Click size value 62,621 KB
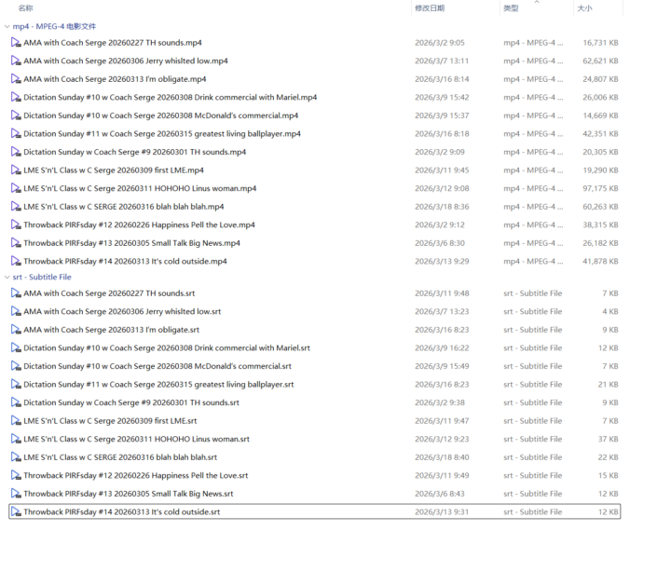The image size is (671, 585). pyautogui.click(x=600, y=61)
